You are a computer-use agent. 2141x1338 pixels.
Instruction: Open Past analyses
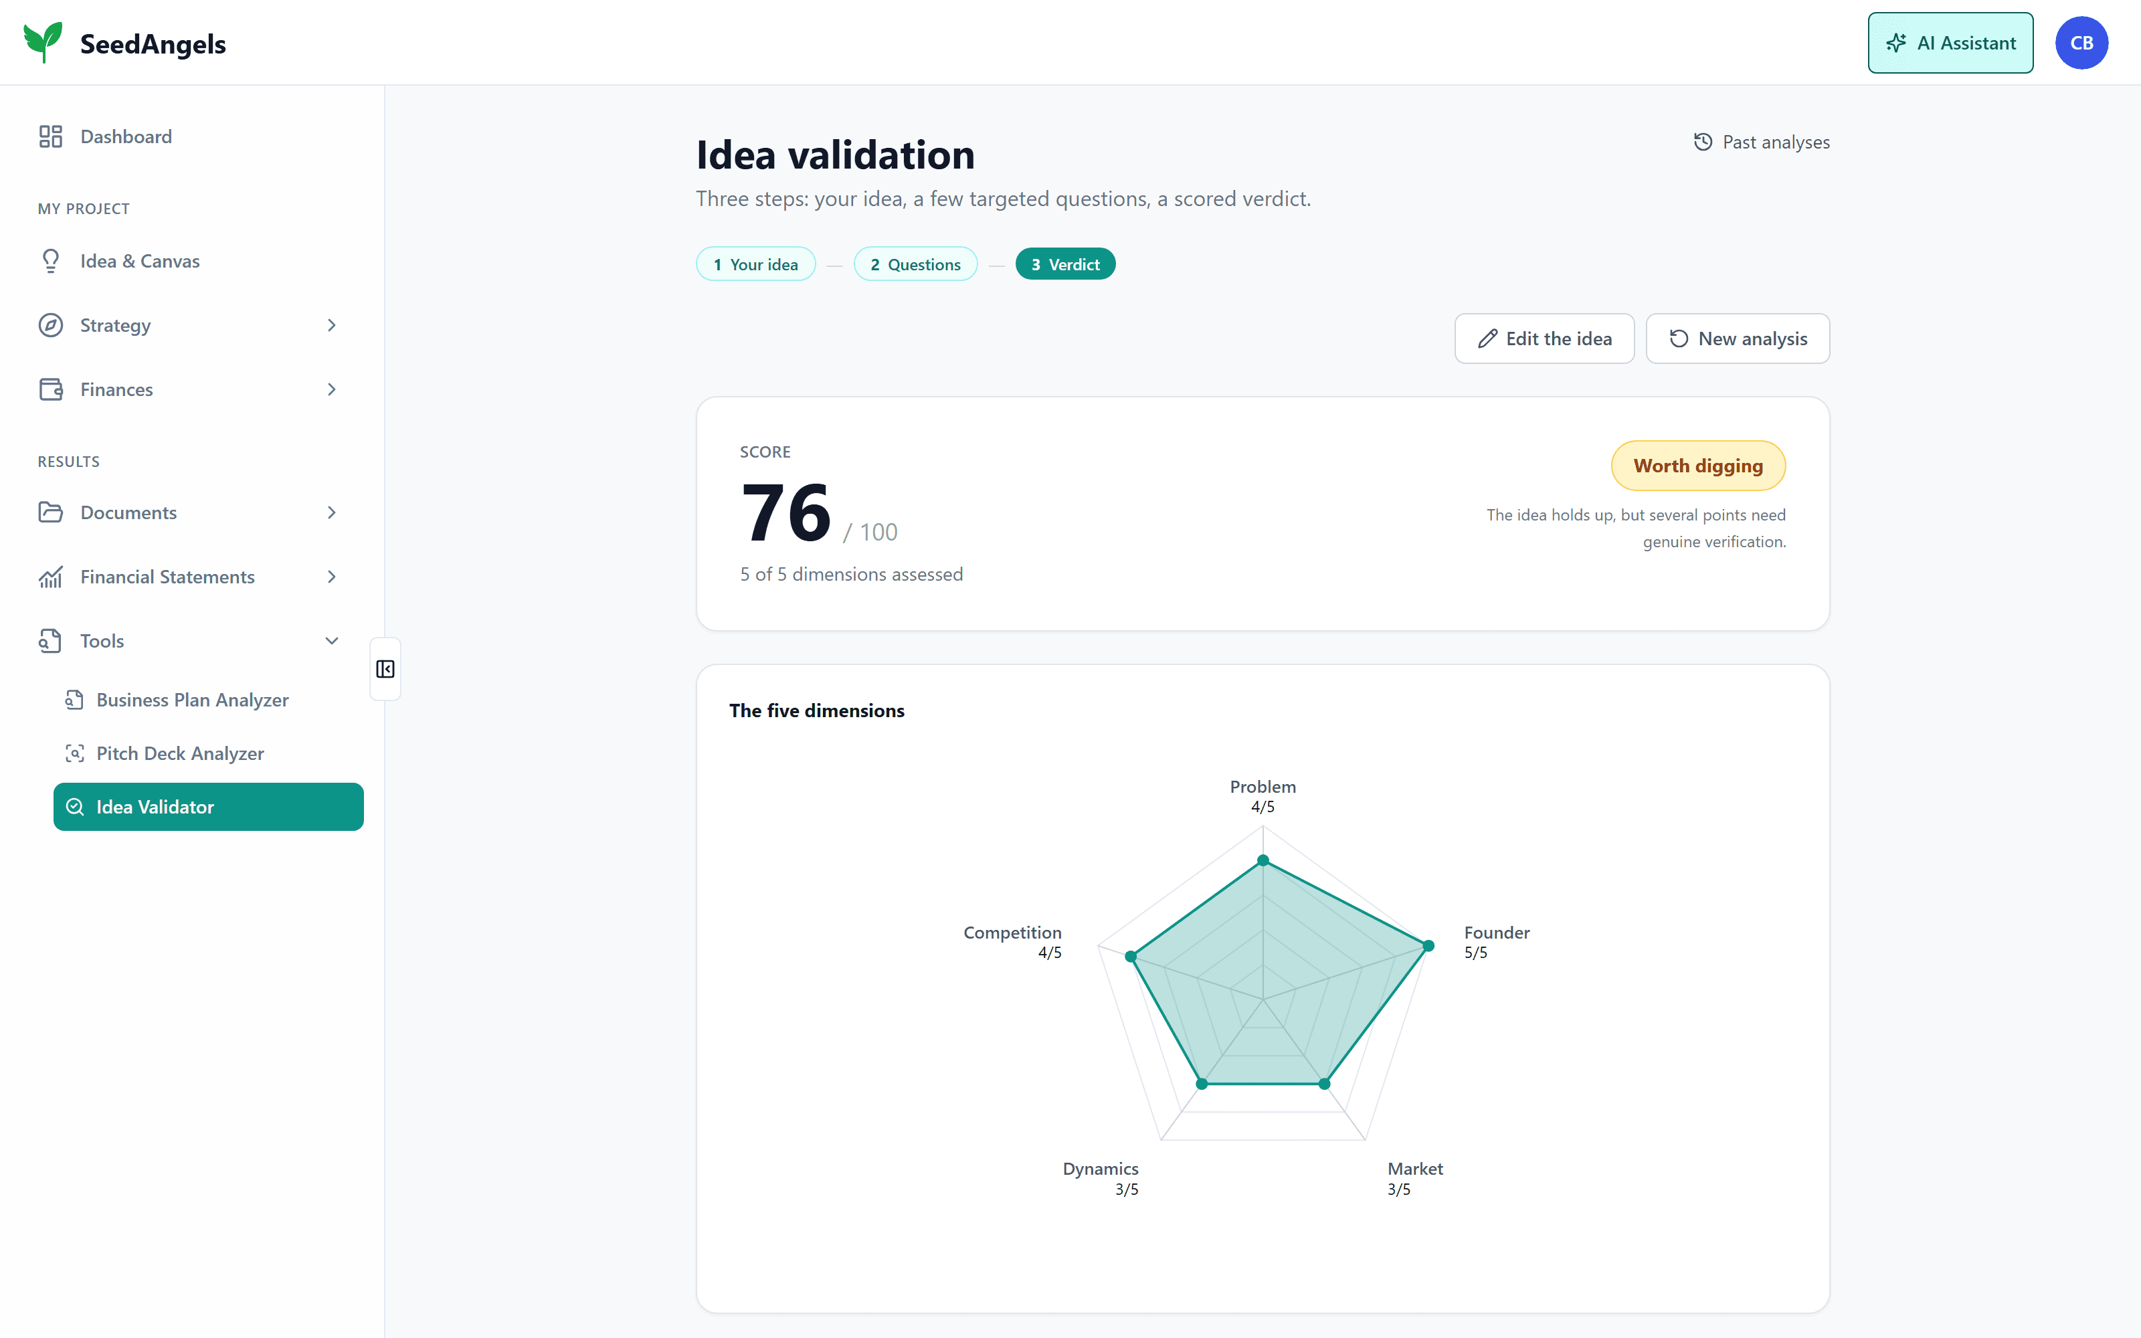point(1760,142)
